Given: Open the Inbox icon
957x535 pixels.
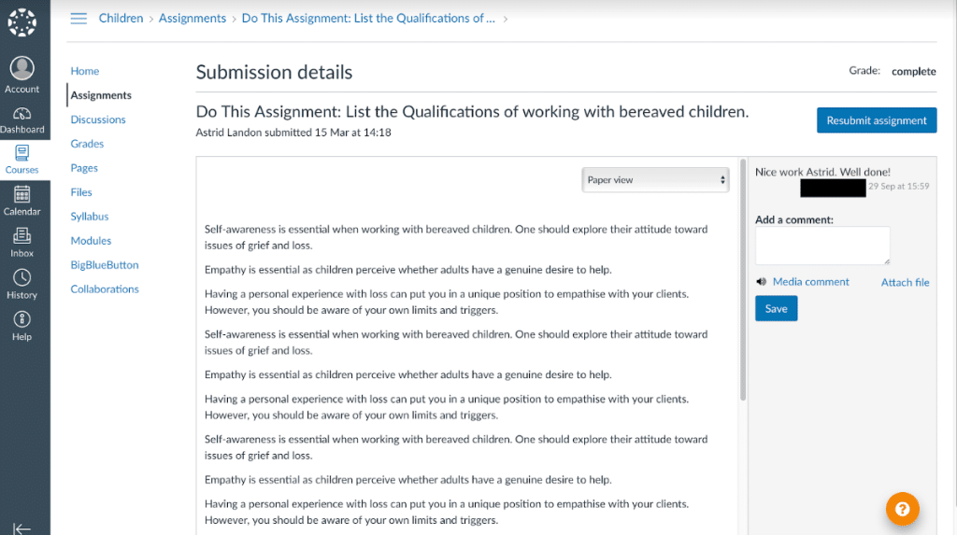Looking at the screenshot, I should point(21,236).
